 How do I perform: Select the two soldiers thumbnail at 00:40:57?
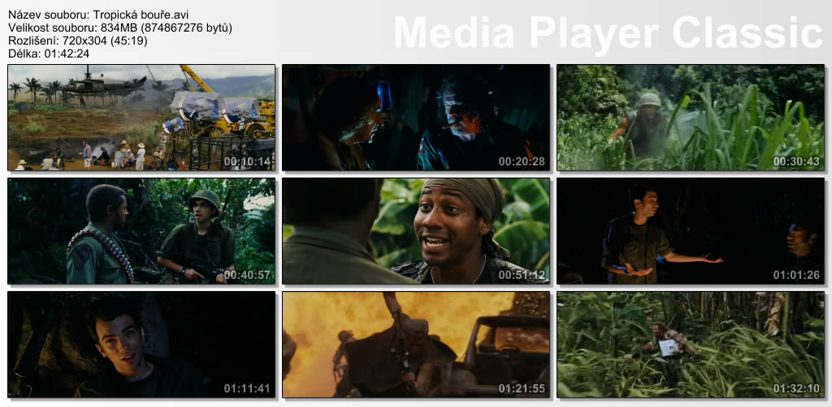[141, 231]
